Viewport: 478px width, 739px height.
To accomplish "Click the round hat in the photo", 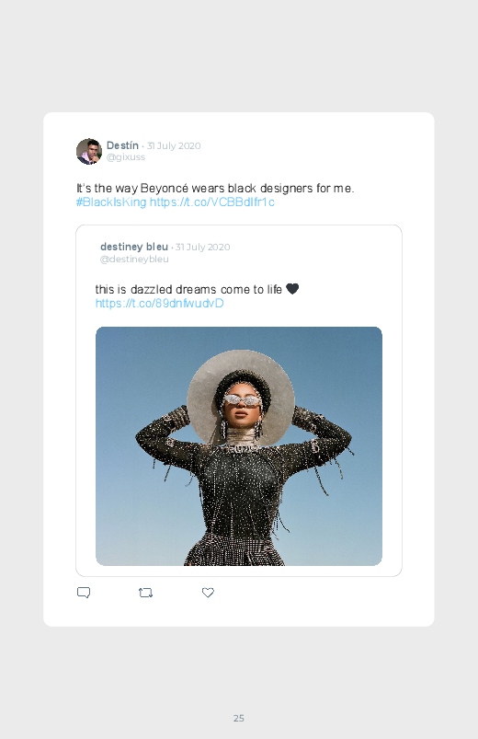I will pos(241,397).
